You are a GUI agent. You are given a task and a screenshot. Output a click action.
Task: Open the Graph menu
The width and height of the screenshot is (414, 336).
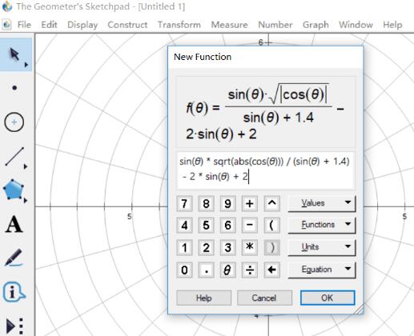pyautogui.click(x=316, y=25)
